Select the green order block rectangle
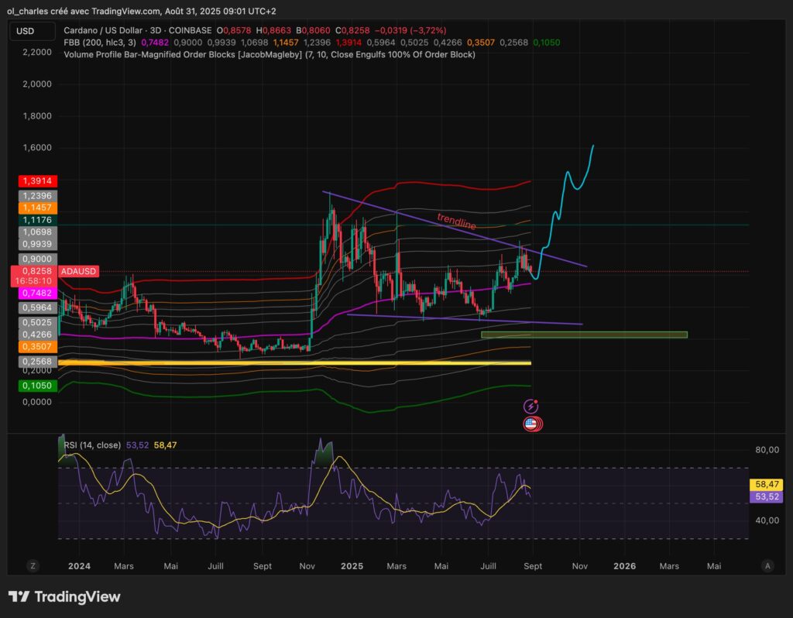Screen dimensions: 793x618 [x=583, y=335]
